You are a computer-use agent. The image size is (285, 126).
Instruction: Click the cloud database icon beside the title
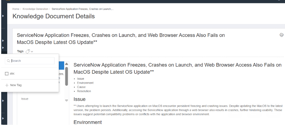[x=281, y=35]
